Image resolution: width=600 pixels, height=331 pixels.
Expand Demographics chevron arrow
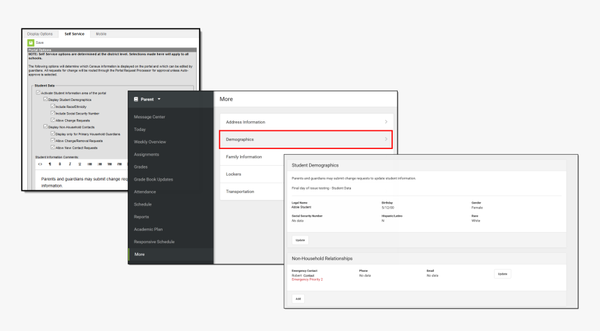[386, 139]
